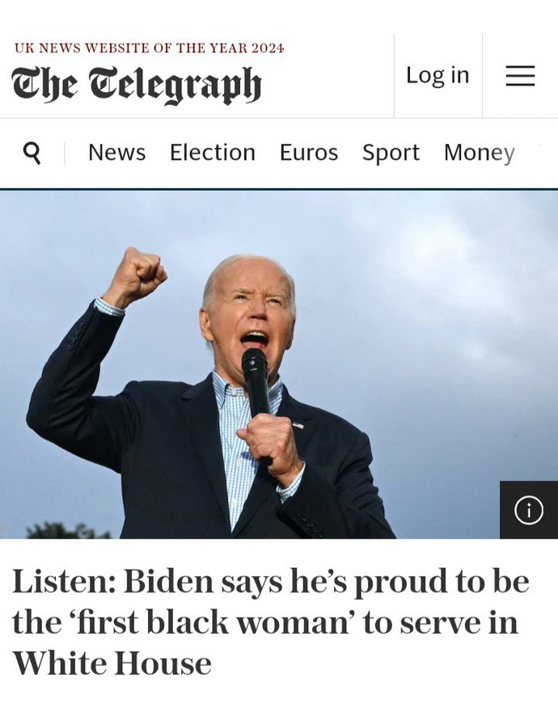
Task: Click the treetops visible in the photo
Action: [x=68, y=531]
